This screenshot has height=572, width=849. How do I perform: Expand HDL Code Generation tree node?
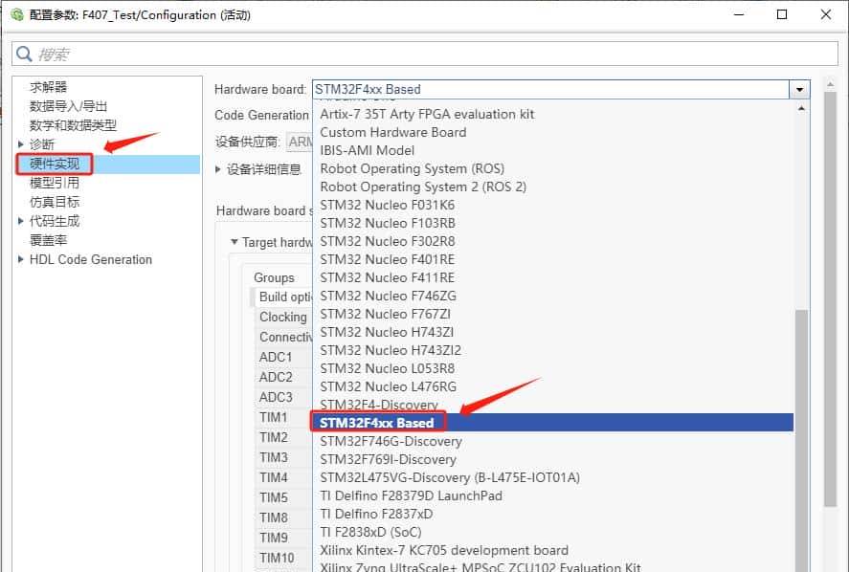pos(20,259)
